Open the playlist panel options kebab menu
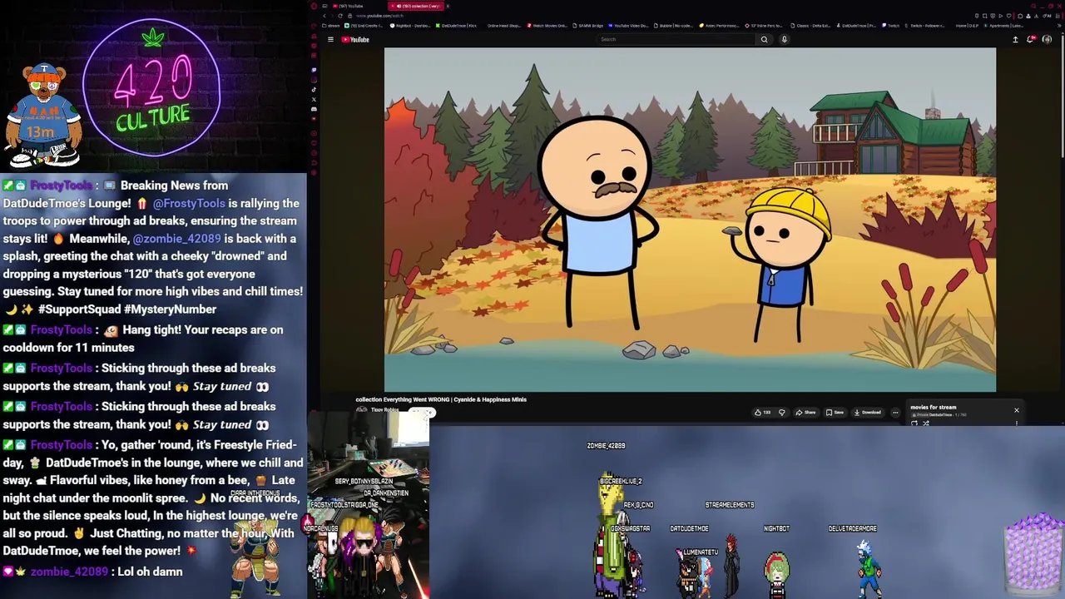 pos(1016,423)
